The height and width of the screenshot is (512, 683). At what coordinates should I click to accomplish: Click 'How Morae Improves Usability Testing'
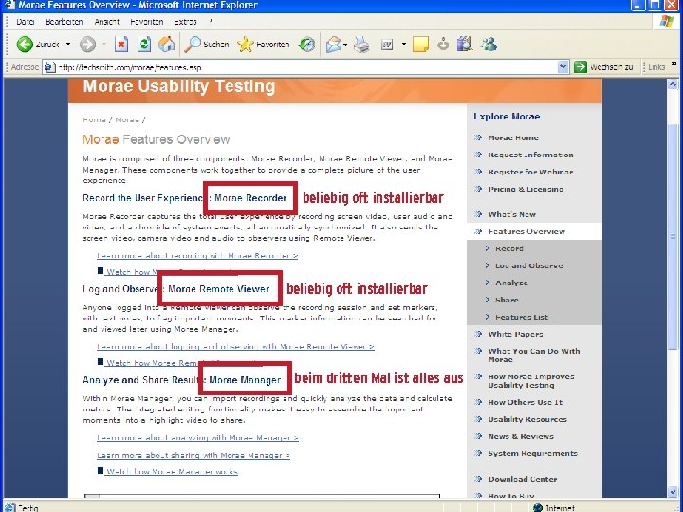point(531,381)
